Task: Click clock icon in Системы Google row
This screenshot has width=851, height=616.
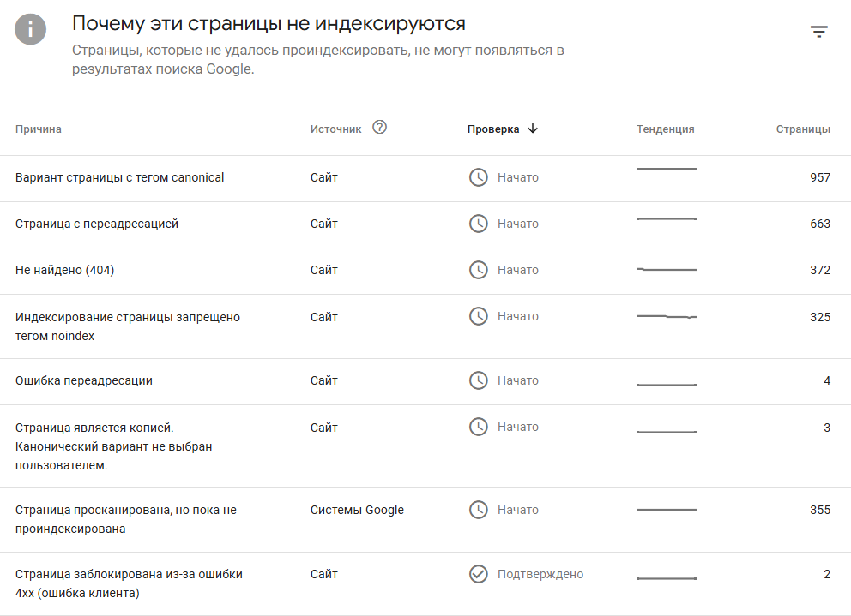Action: pos(478,510)
